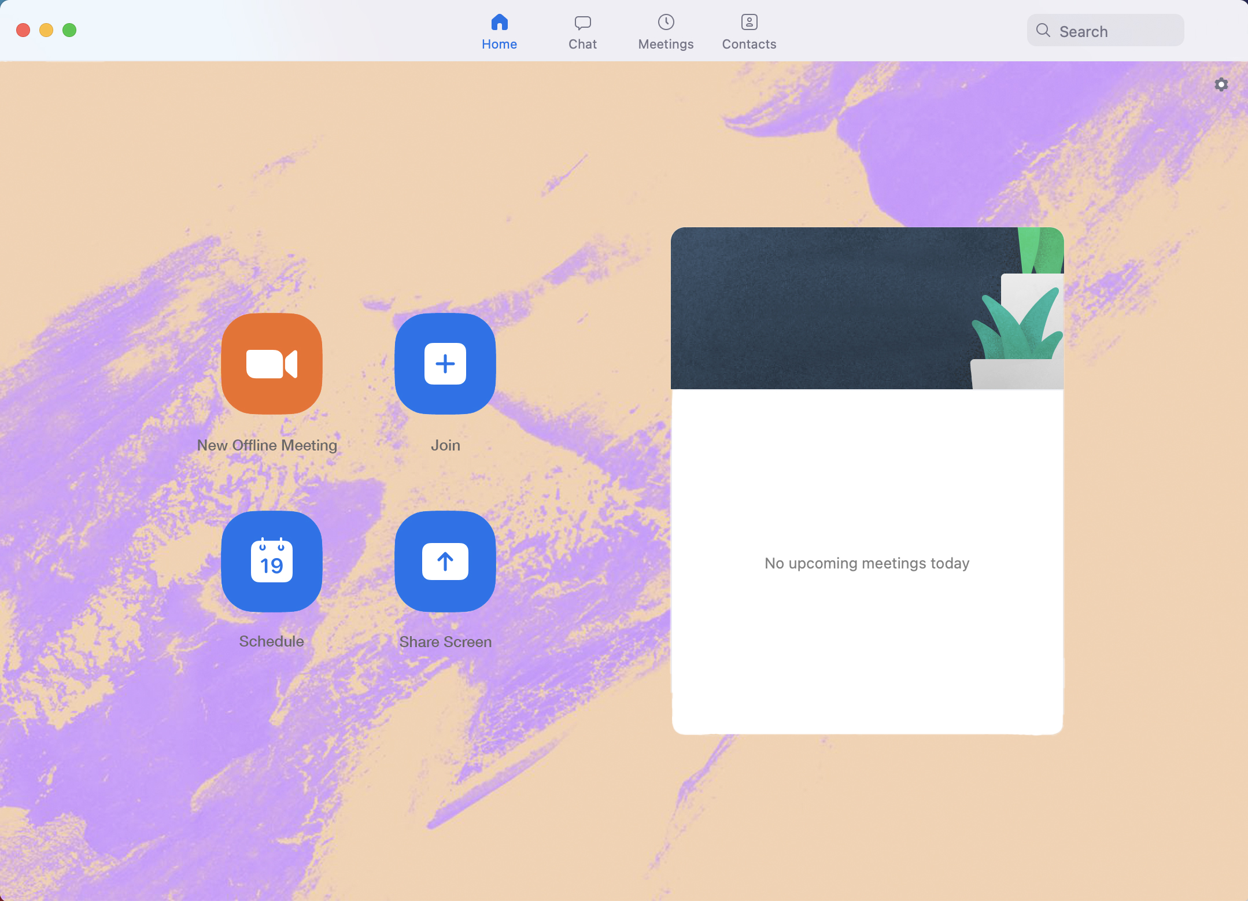The image size is (1248, 901).
Task: Click the "Schedule" text label
Action: (271, 641)
